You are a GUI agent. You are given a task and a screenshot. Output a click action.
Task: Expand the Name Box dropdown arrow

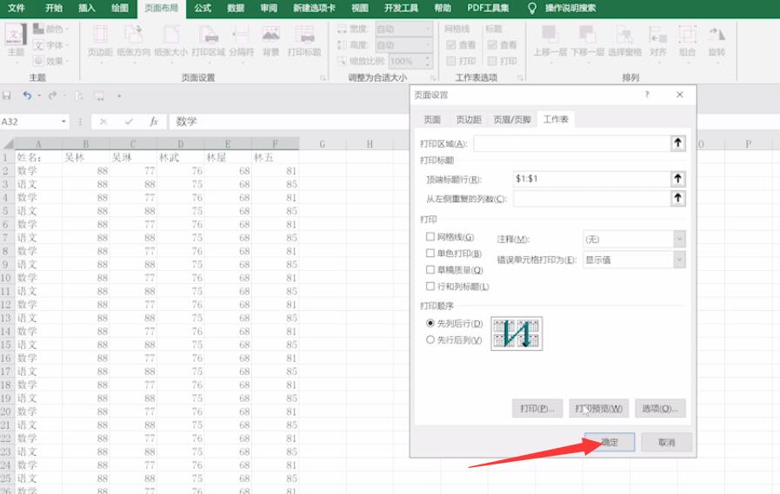point(63,122)
